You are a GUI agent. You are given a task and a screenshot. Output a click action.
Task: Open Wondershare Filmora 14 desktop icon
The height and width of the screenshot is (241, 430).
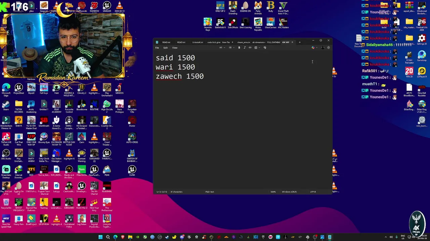6,122
